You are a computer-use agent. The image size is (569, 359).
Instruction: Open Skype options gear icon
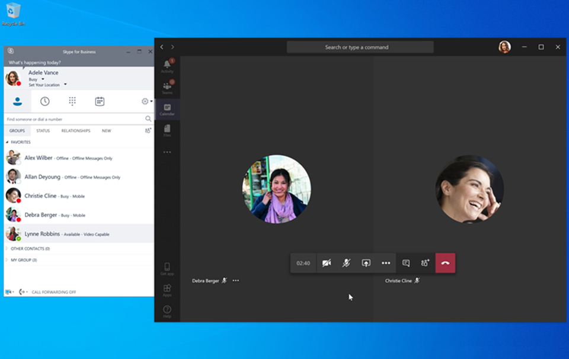pyautogui.click(x=145, y=101)
